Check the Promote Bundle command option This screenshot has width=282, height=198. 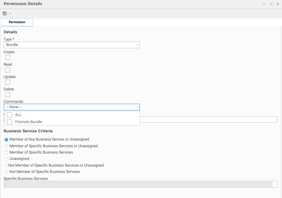click(x=10, y=122)
